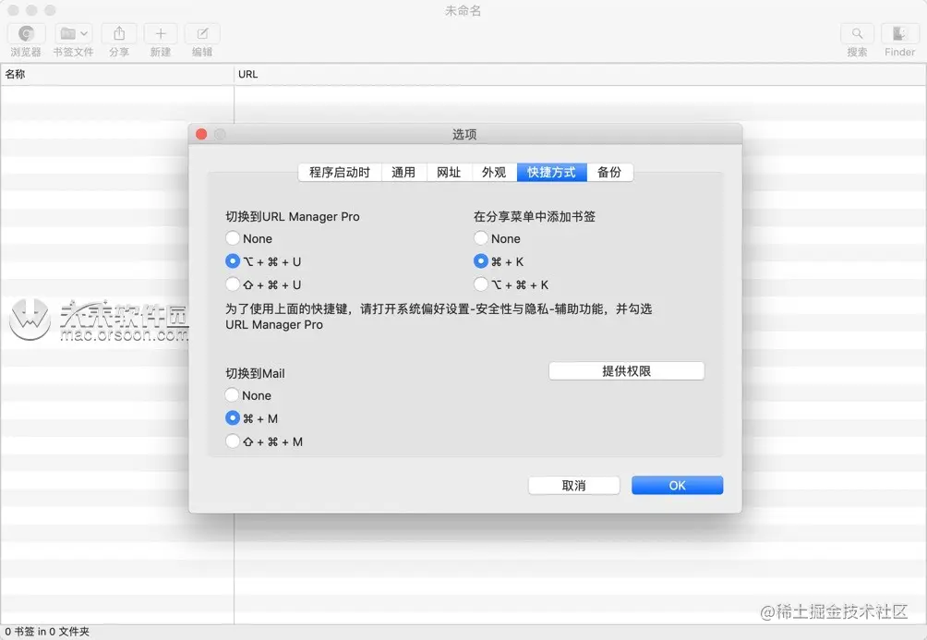Click the 在分享菜单中添加书签 label
Viewport: 927px width, 640px height.
tap(535, 216)
